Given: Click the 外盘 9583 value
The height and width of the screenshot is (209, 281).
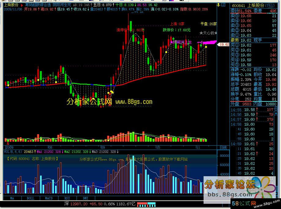Looking at the screenshot, I should click(241, 104).
